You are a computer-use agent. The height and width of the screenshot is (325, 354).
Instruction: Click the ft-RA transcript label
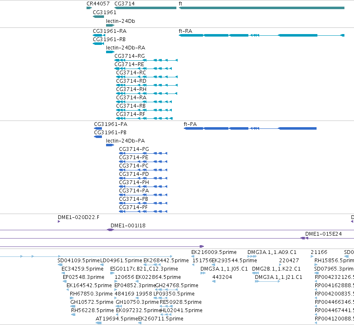pos(186,31)
